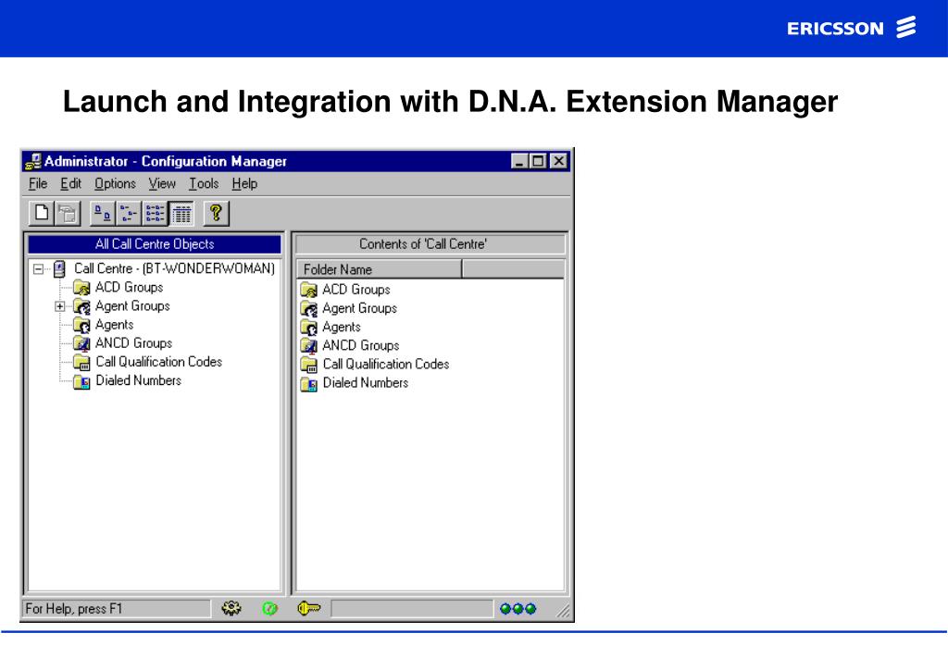948x670 pixels.
Task: Click the 'For Help, press F1' status text
Action: (74, 608)
